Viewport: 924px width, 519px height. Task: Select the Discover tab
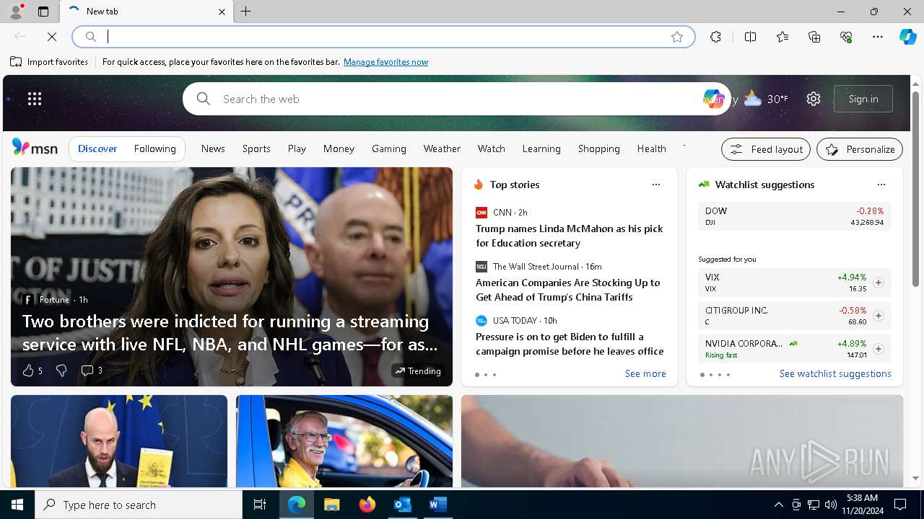click(97, 148)
